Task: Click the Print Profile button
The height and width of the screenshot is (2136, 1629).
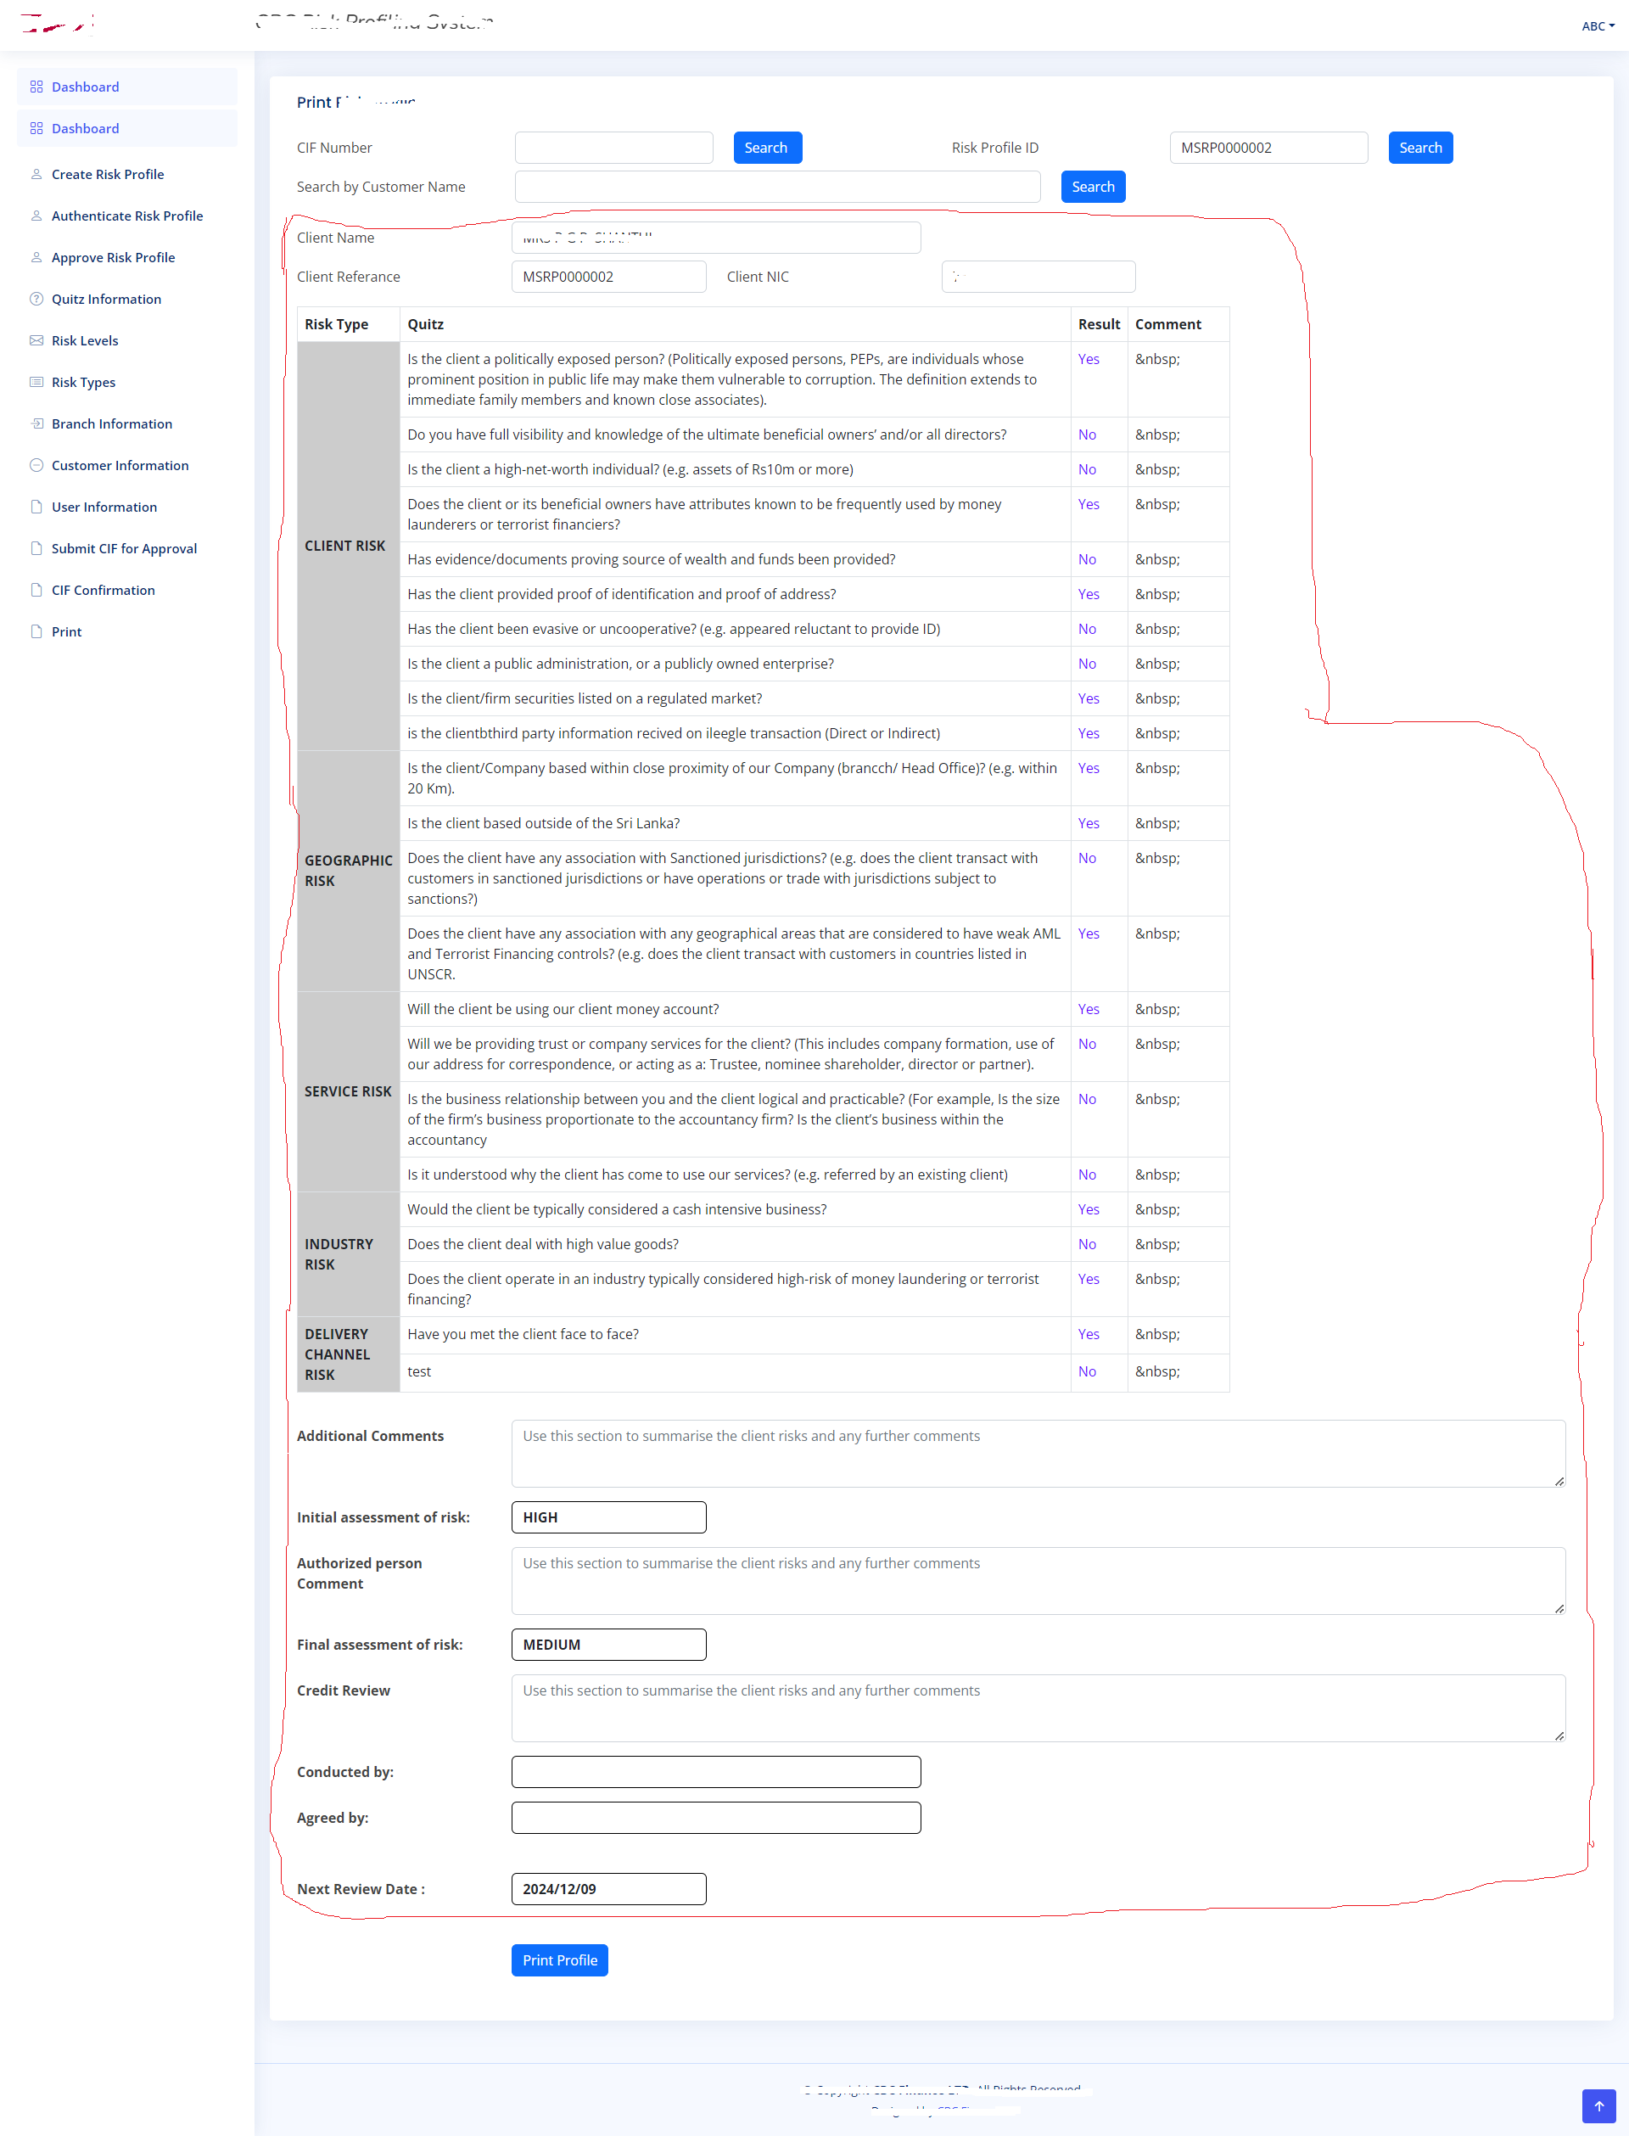Action: coord(559,1959)
